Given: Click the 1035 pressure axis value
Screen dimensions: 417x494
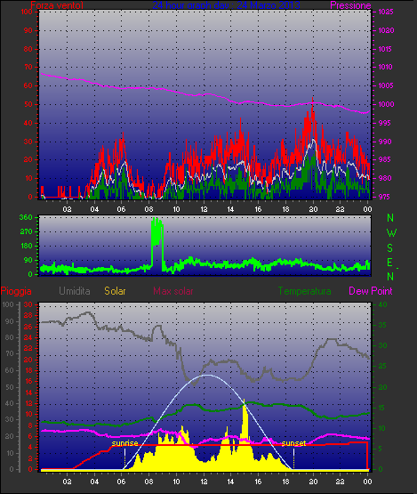Looking at the screenshot, I should 386,12.
